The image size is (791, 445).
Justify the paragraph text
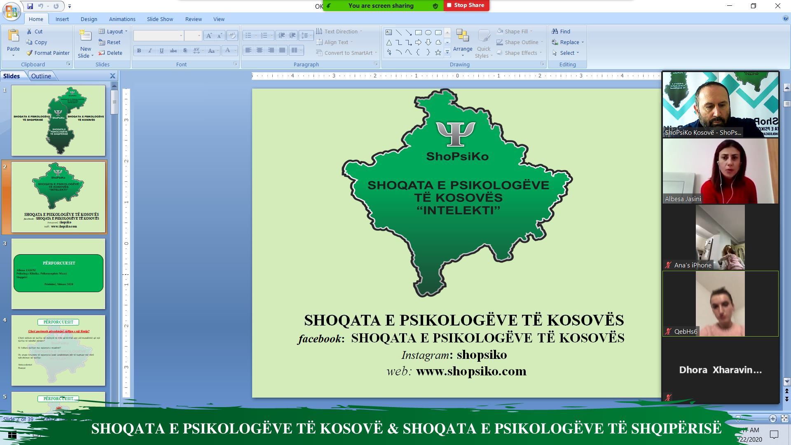point(282,50)
